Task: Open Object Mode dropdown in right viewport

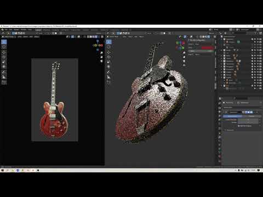Action: coord(114,37)
